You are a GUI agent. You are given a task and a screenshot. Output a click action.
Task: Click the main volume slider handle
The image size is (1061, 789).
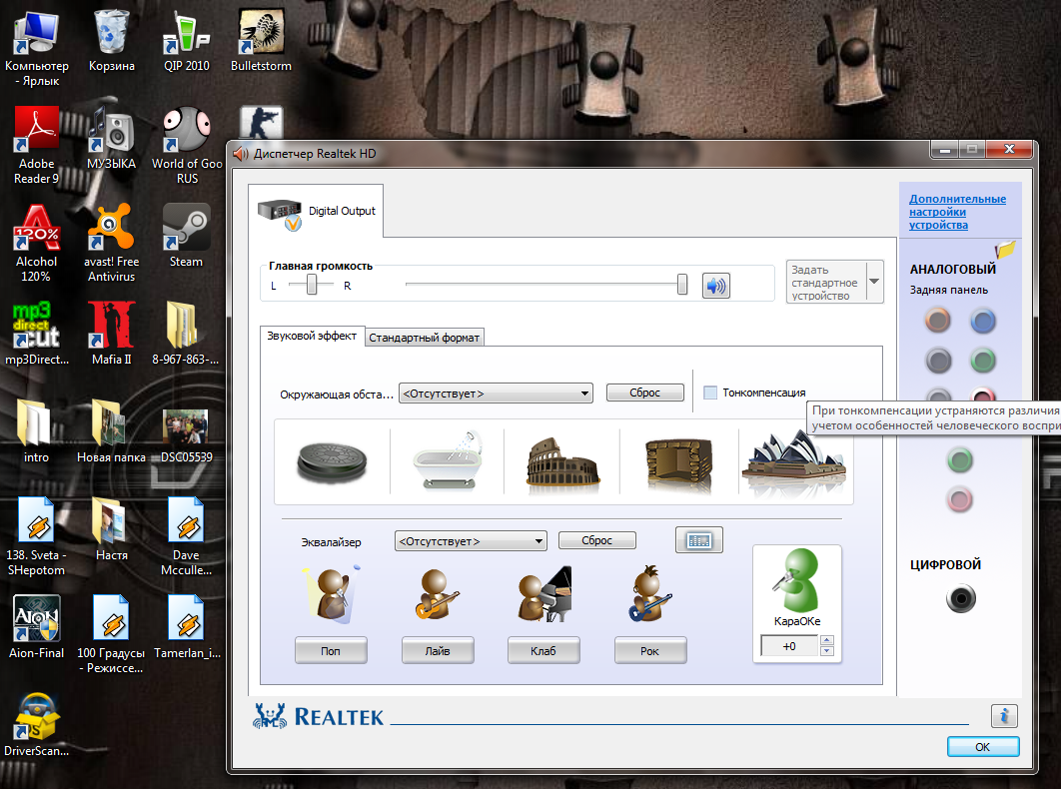click(x=682, y=286)
